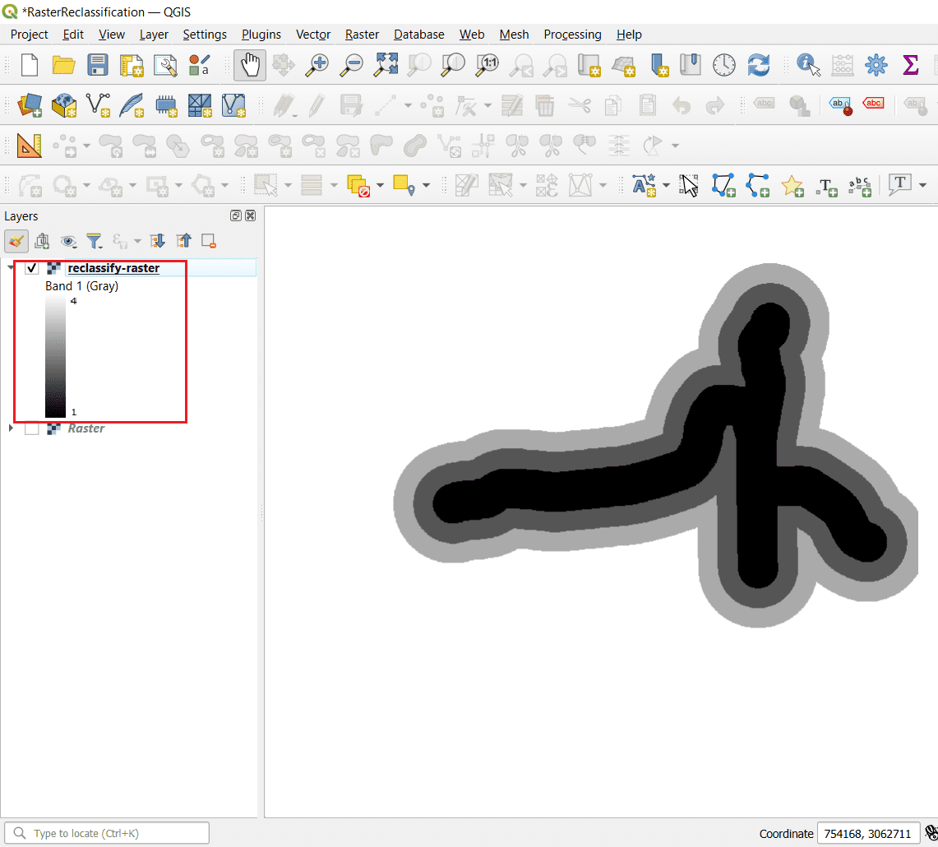
Task: Open the Filter Legend dropdown arrow
Action: (x=100, y=245)
